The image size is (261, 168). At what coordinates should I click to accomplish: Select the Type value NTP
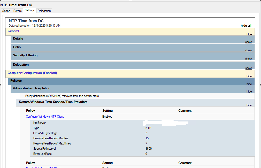pos(148,128)
